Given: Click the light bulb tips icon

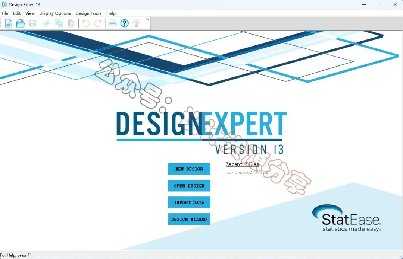Looking at the screenshot, I should [x=137, y=23].
